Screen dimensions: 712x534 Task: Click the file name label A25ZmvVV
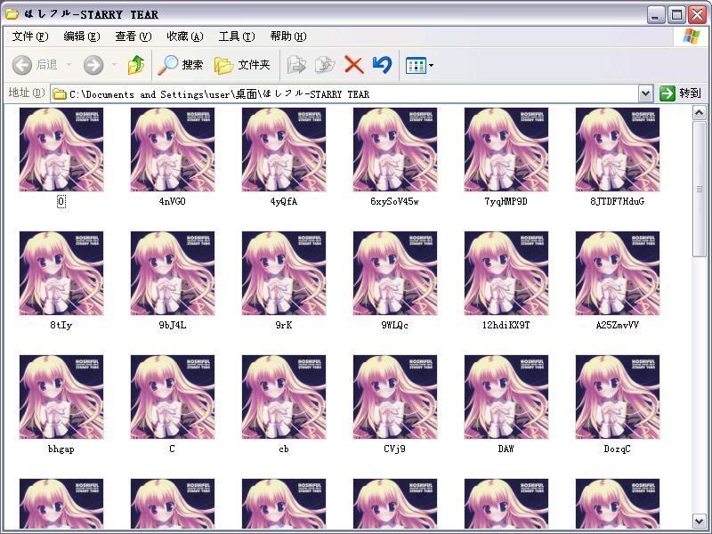tap(618, 325)
